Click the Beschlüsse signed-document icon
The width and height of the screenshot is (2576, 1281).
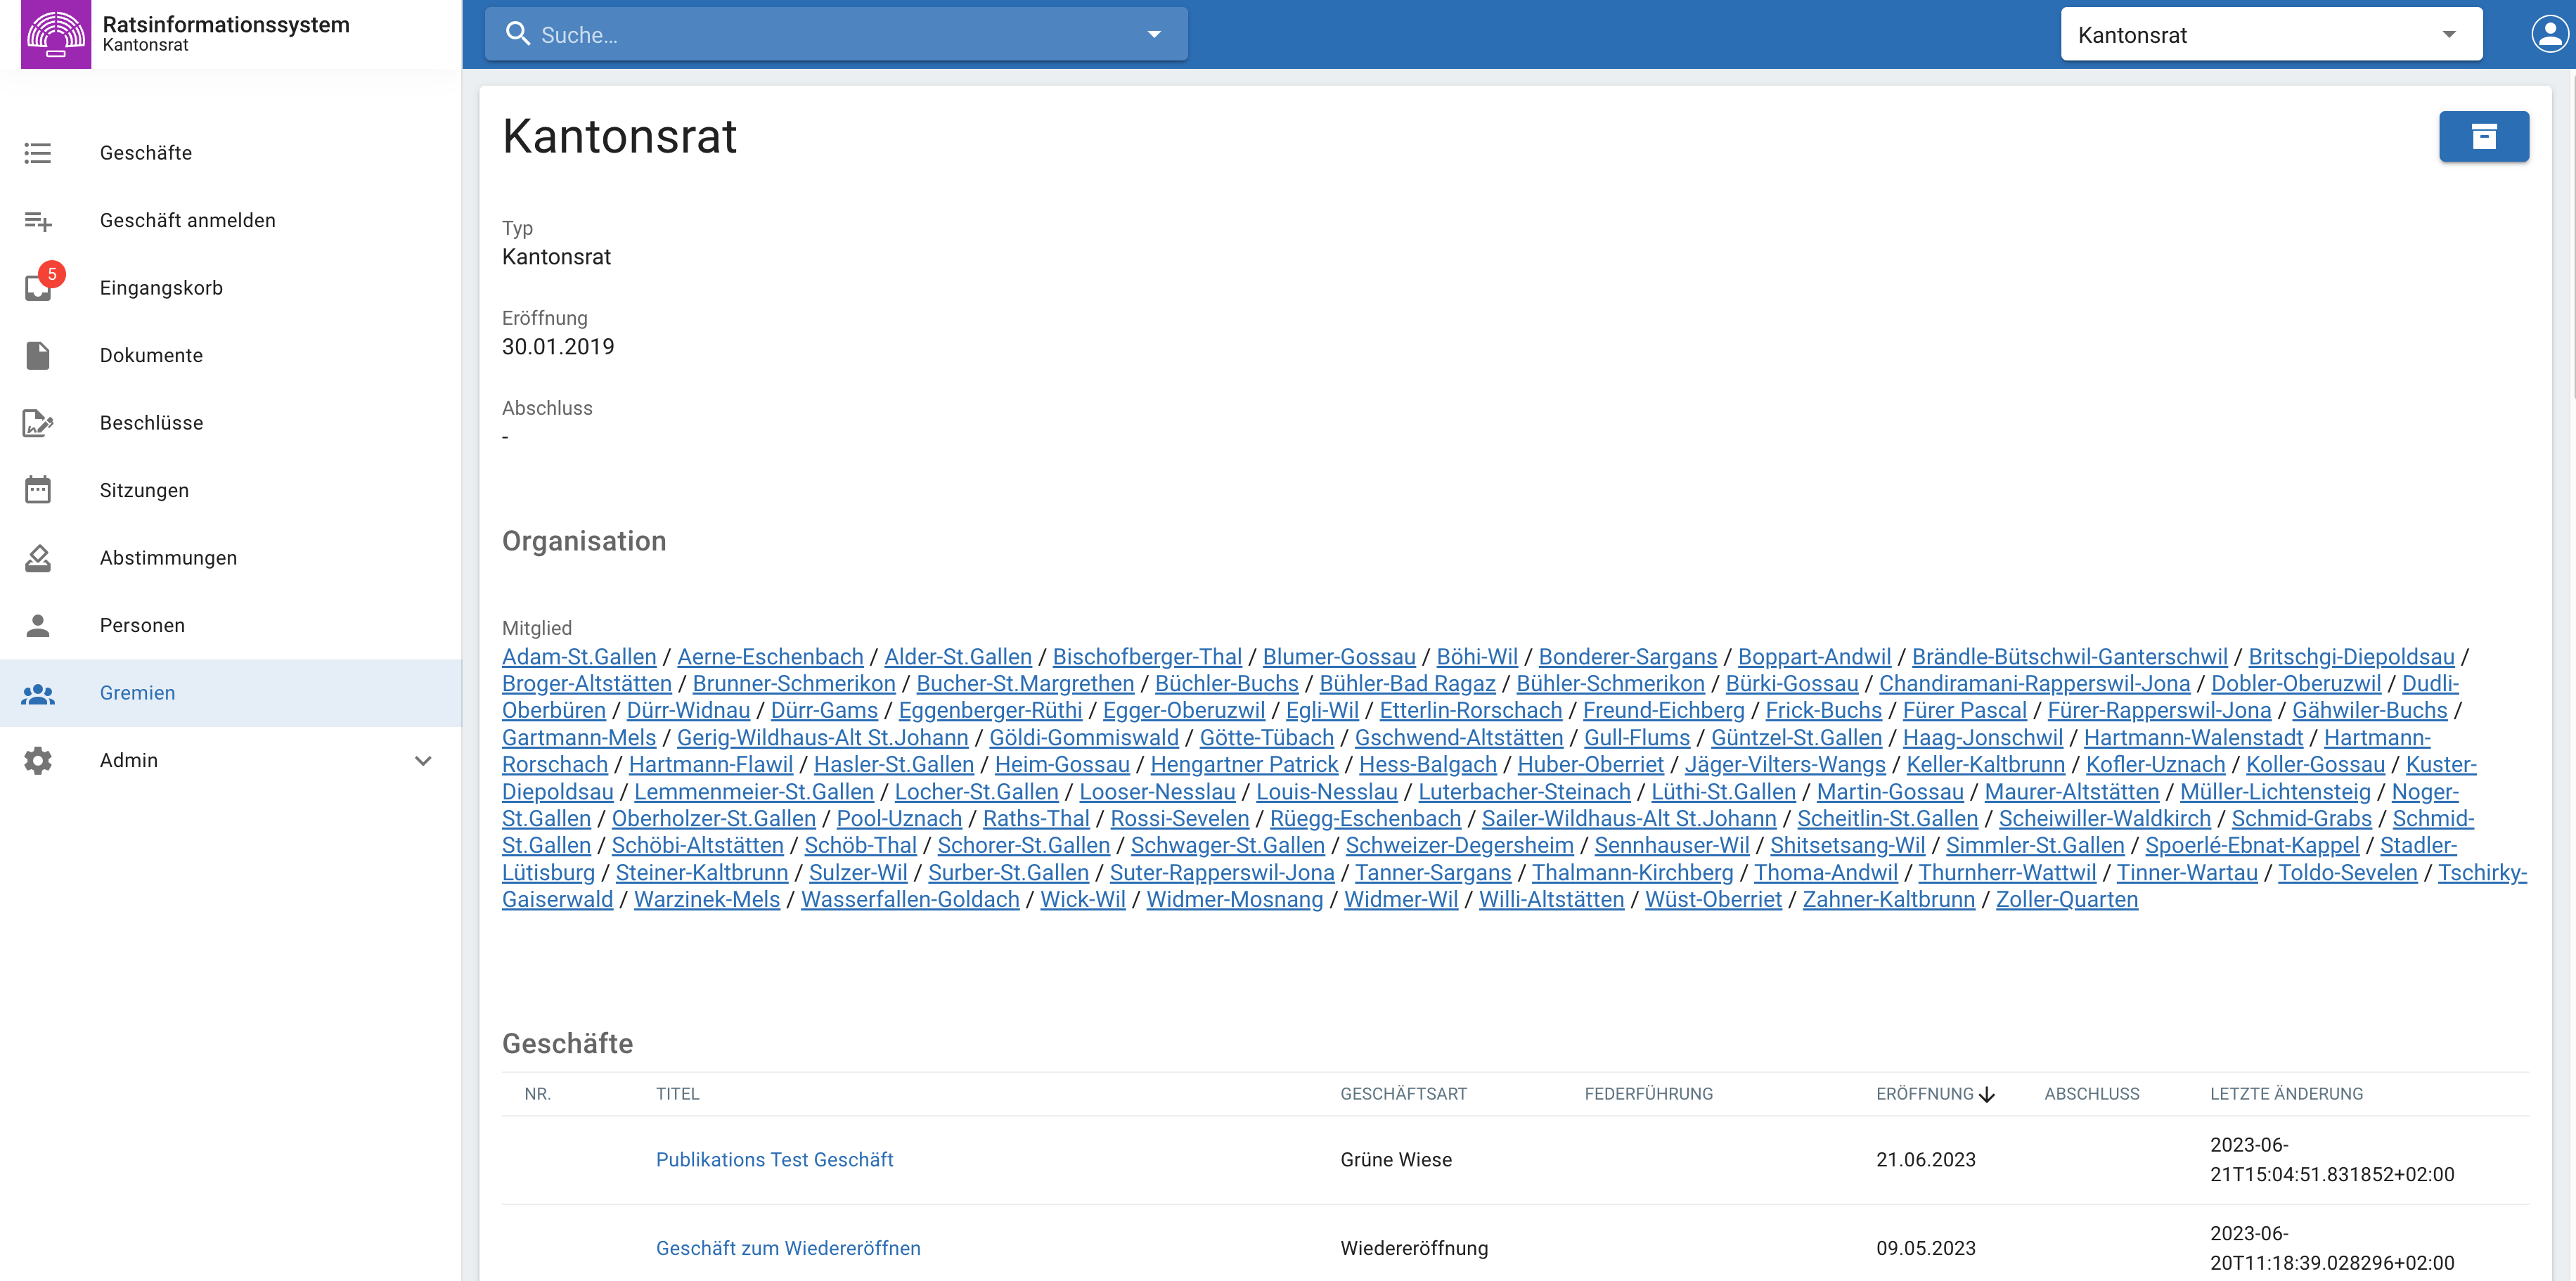coord(38,423)
